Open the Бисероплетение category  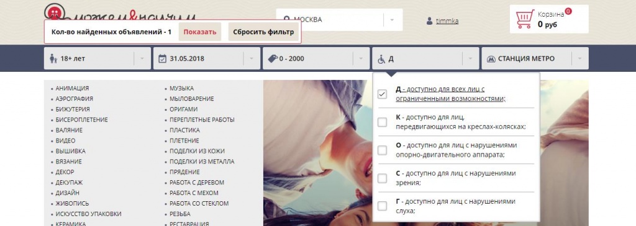81,120
